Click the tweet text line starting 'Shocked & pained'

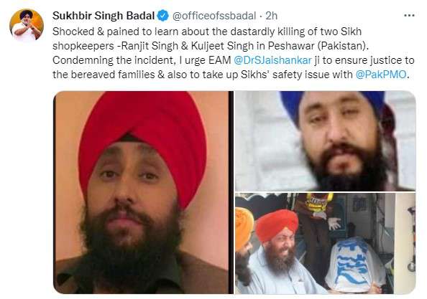tap(207, 32)
